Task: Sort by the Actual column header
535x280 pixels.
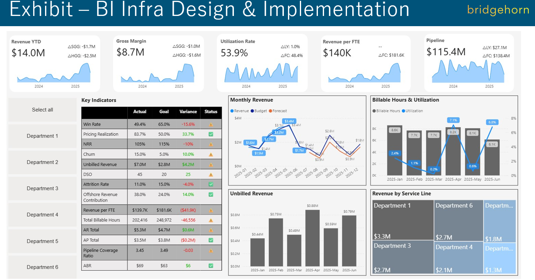Action: pos(140,112)
